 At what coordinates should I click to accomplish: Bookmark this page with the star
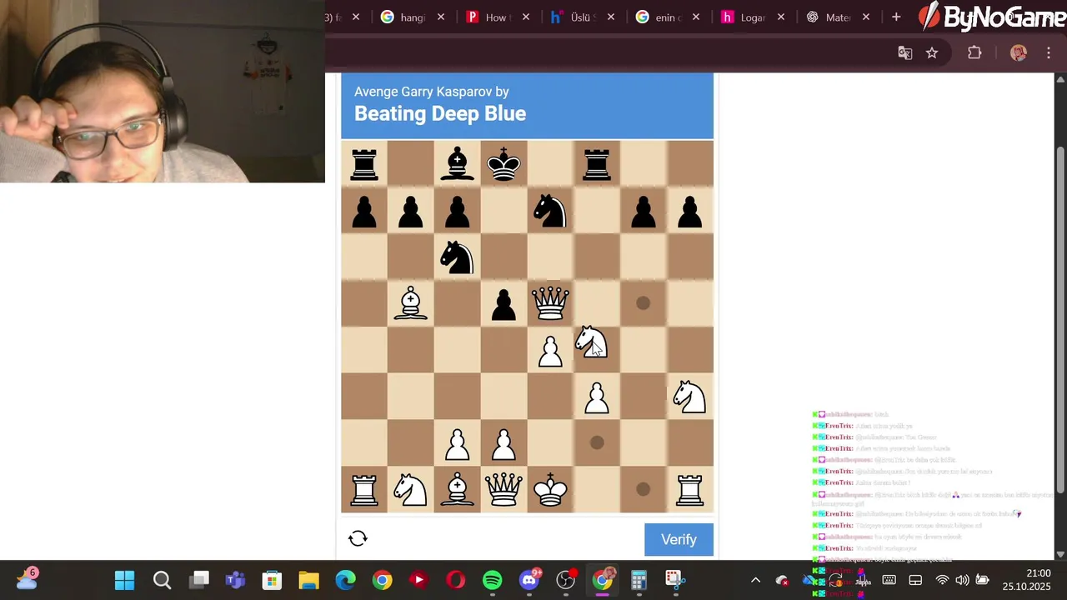click(932, 52)
